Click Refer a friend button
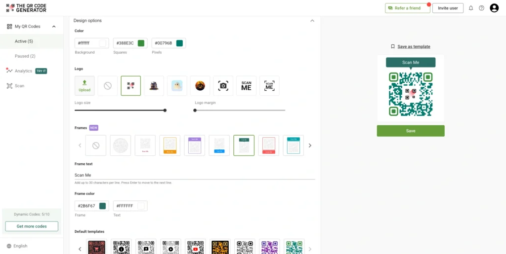Viewport: 506px width, 254px height. [408, 8]
